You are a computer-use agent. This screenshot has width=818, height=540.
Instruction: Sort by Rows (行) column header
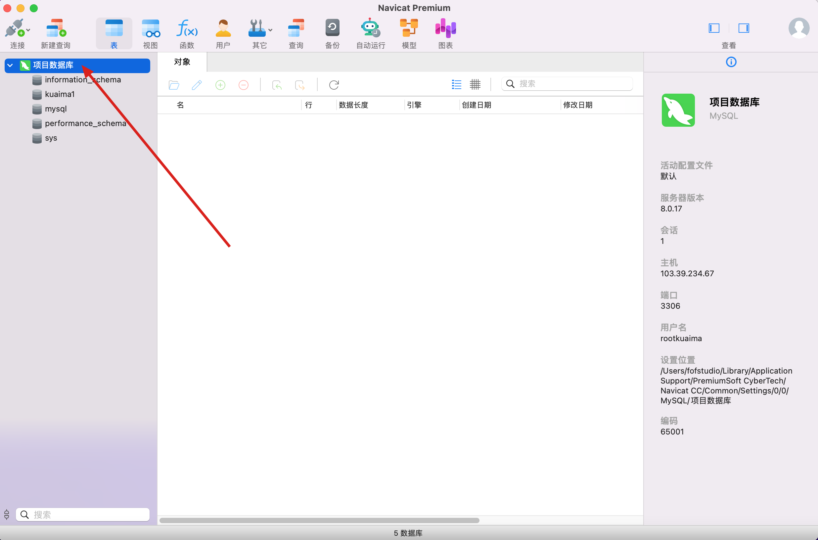pyautogui.click(x=309, y=105)
